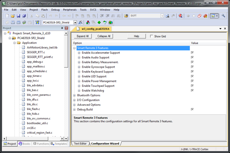Click the Rebuild all target files icon
Image resolution: width=230 pixels, height=153 pixels.
click(x=18, y=22)
